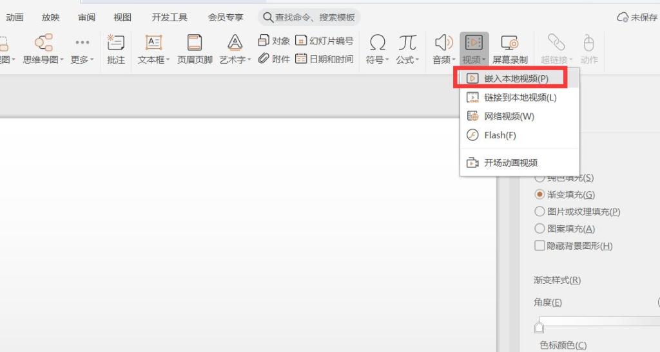Click the 渐变样式(R) label

click(558, 280)
